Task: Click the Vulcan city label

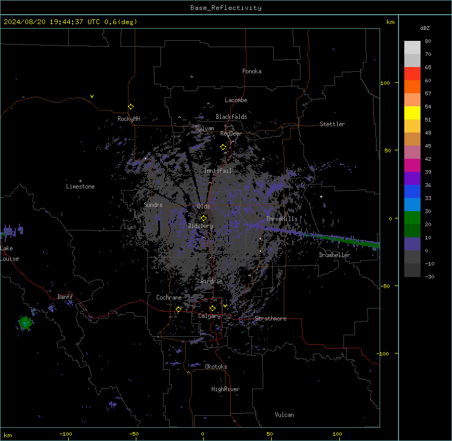Action: coord(284,415)
